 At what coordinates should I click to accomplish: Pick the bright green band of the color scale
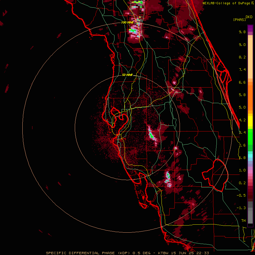tap(250, 136)
